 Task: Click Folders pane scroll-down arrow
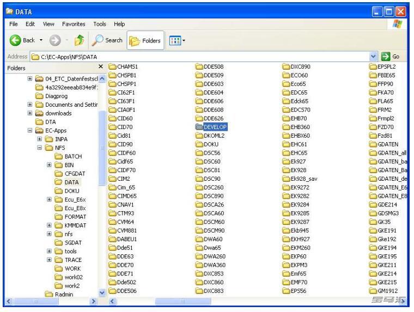[102, 292]
